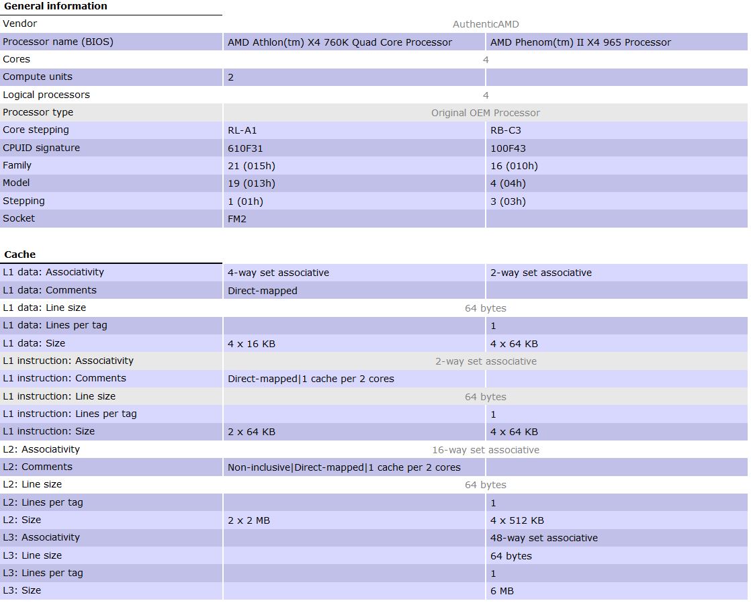This screenshot has width=751, height=603.
Task: Select the 'General information' section heading
Action: coord(56,6)
